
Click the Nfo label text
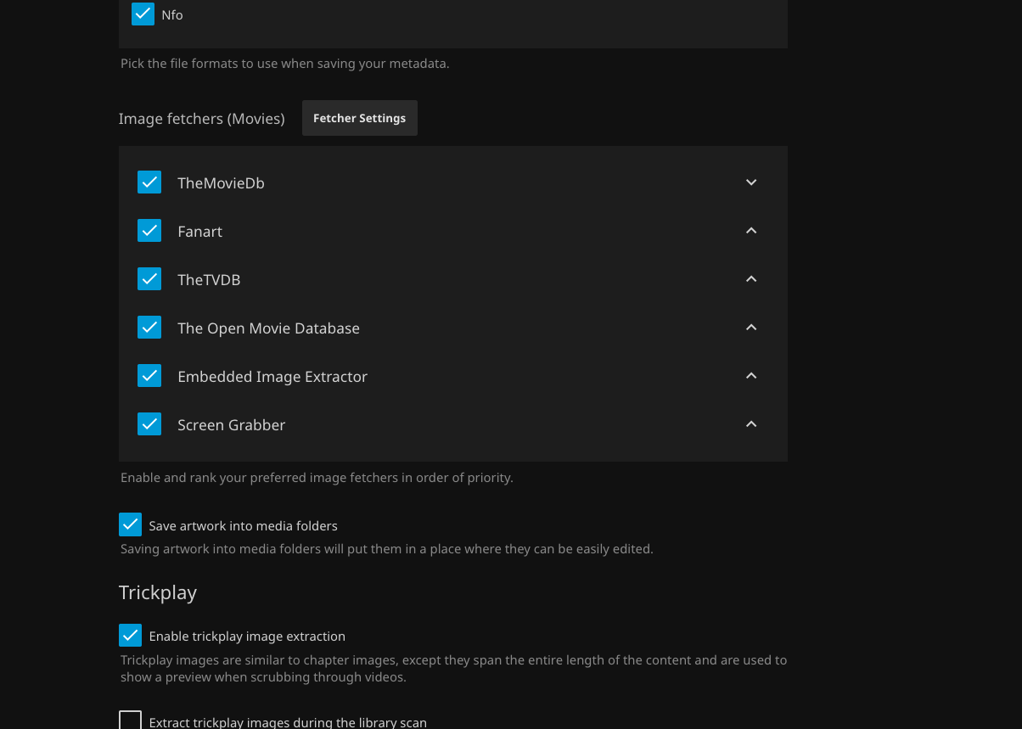pos(172,15)
